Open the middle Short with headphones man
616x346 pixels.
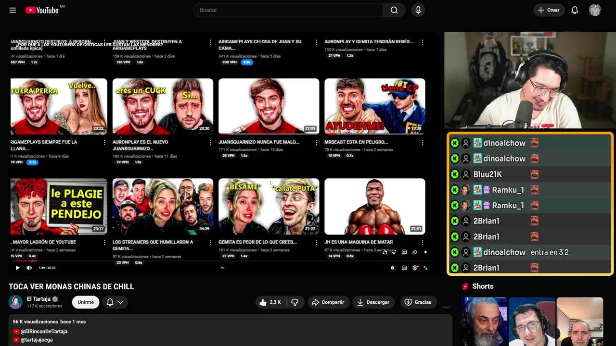(x=532, y=321)
